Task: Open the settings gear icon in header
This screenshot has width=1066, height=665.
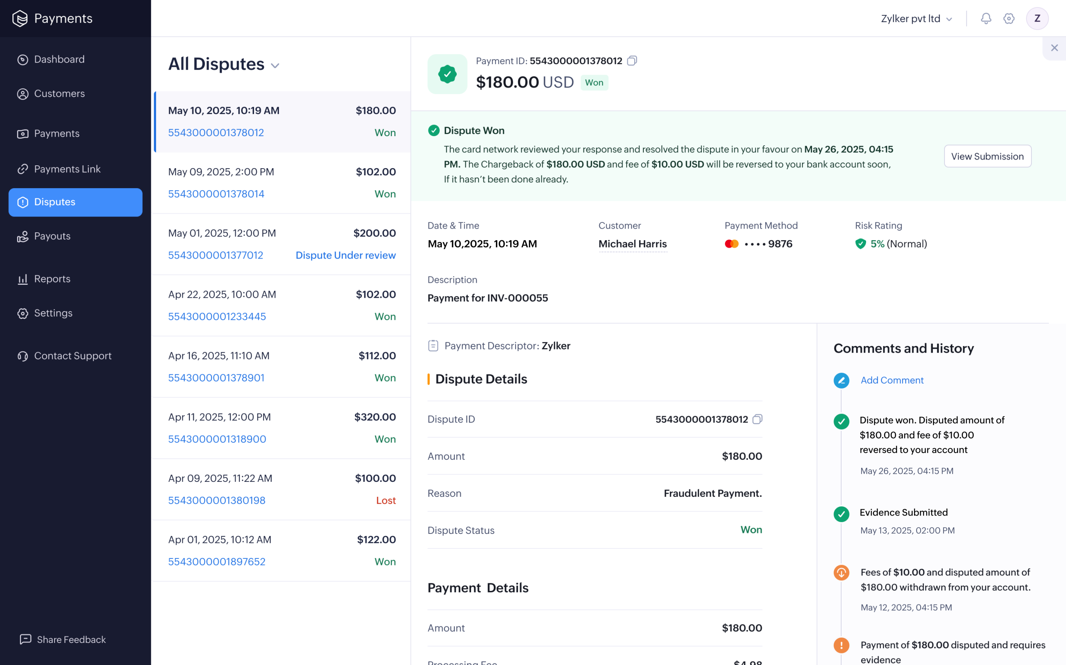Action: click(x=1009, y=18)
